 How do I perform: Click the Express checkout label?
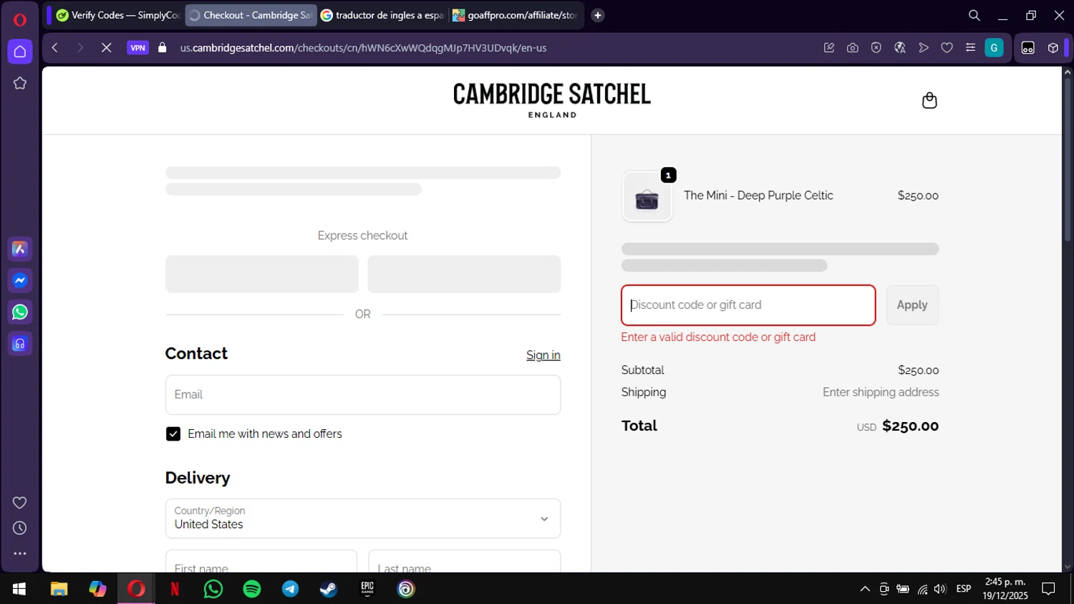362,236
